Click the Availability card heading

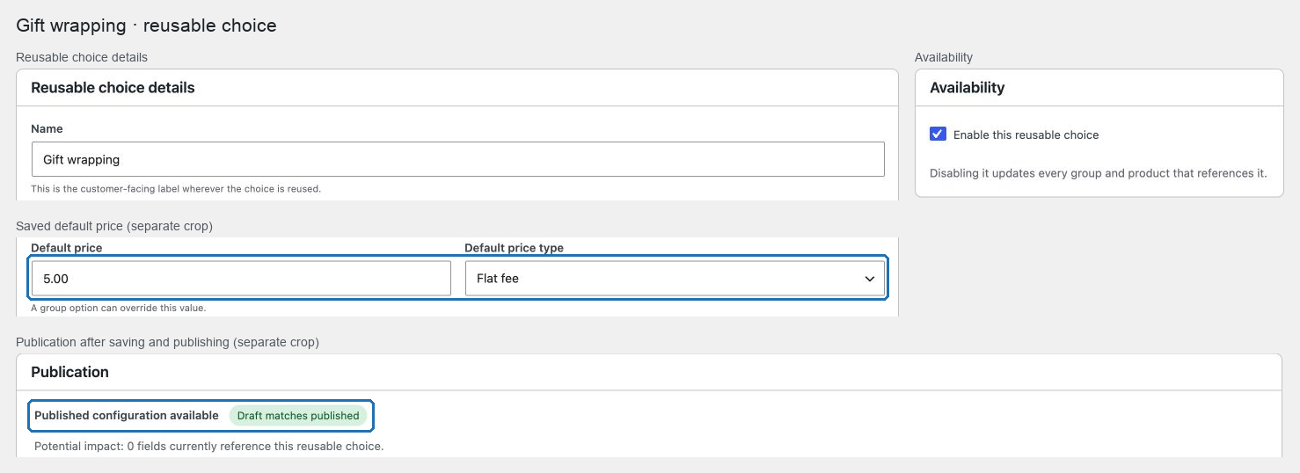(x=967, y=88)
